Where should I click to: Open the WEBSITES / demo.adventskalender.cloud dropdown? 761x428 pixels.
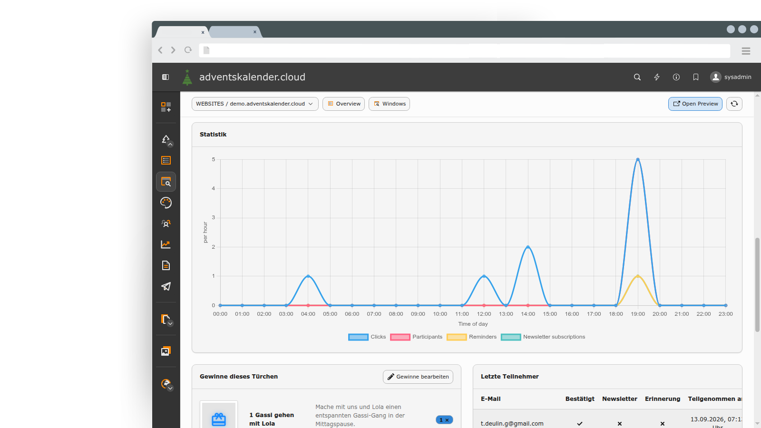tap(255, 104)
